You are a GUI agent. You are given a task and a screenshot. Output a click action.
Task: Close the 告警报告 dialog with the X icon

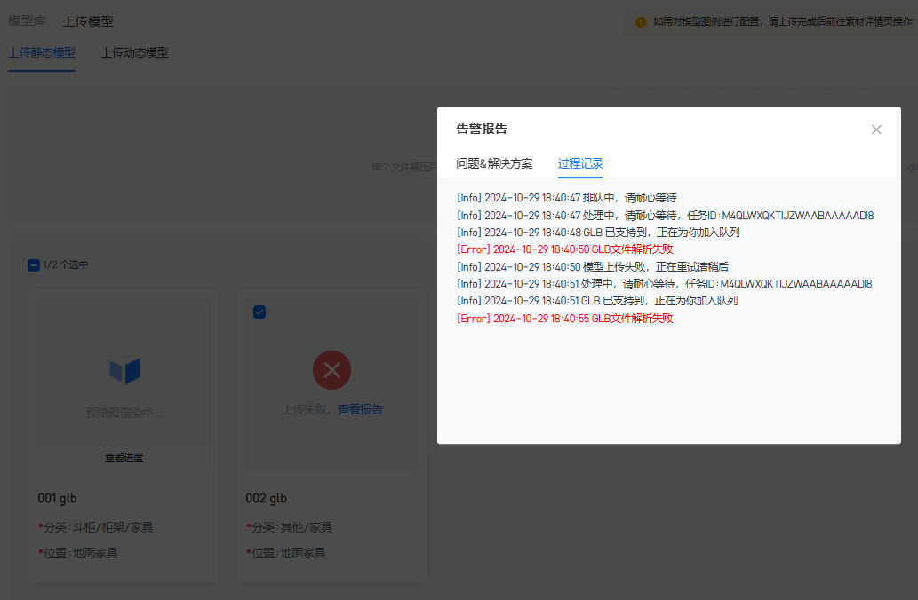point(876,130)
